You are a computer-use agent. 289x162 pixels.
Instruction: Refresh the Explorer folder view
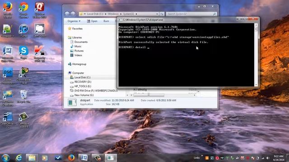[x=162, y=14]
